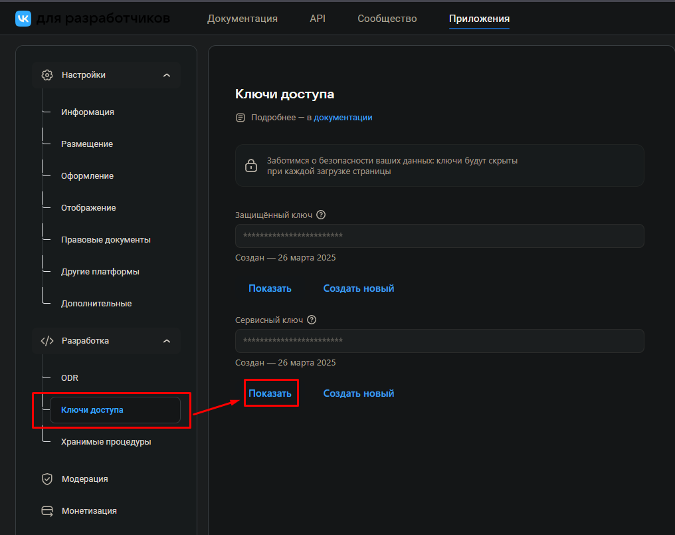Open the API navigation item
Screen dimensions: 675x535
pyautogui.click(x=318, y=18)
